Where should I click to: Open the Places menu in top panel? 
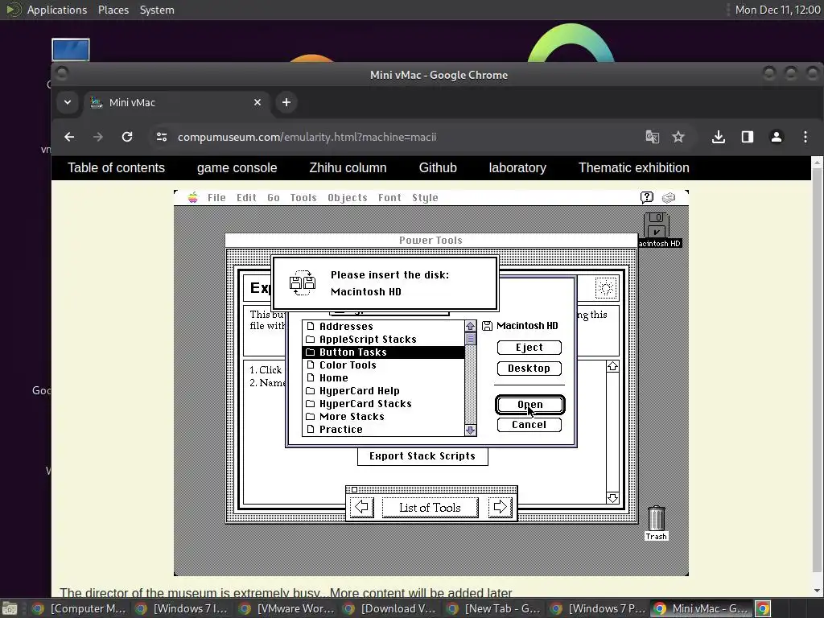(113, 10)
